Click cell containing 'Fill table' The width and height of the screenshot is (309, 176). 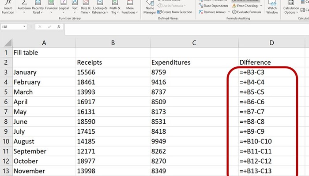pyautogui.click(x=44, y=52)
